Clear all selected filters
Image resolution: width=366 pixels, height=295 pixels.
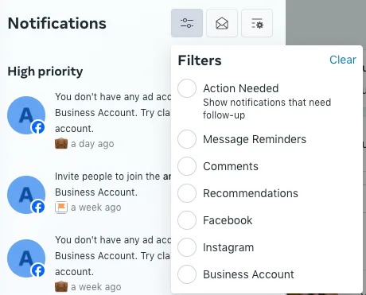click(x=343, y=60)
